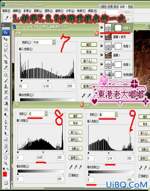Select the Magic Wand tool
This screenshot has height=191, width=150.
[6, 56]
